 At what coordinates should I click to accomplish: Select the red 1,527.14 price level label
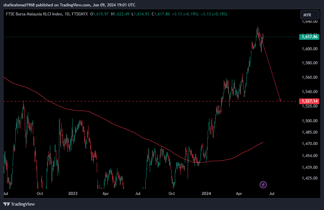(x=309, y=101)
